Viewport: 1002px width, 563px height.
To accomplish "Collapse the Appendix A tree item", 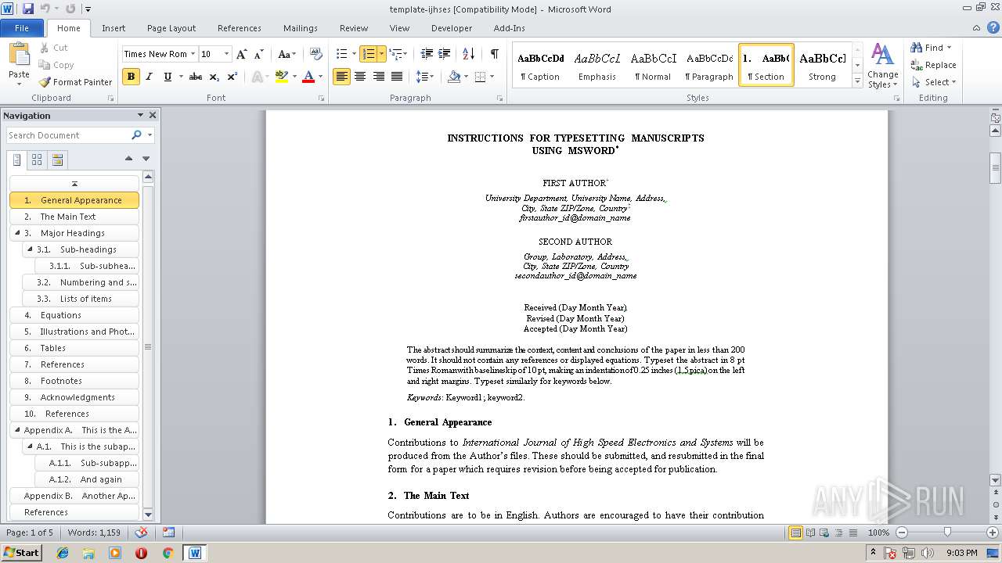I will coord(18,430).
